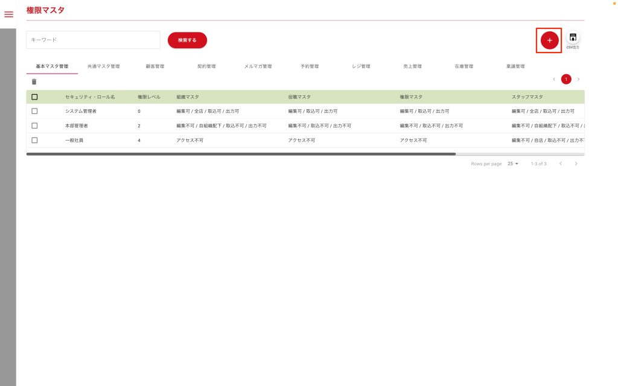Select the 在庫管理 tab
The image size is (618, 386).
463,66
